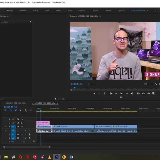Screen dimensions: 160x160
Task: Click the timeline CC captions icon
Action: pyautogui.click(x=31, y=110)
